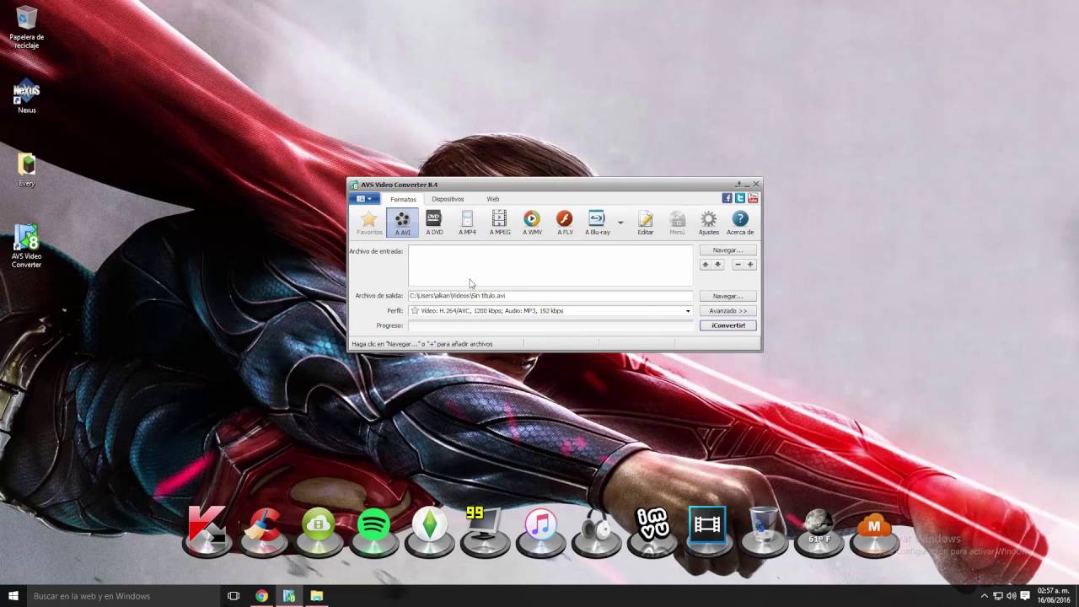Expand more formats arrow beside A Blu-ray
The height and width of the screenshot is (607, 1079).
[x=620, y=223]
